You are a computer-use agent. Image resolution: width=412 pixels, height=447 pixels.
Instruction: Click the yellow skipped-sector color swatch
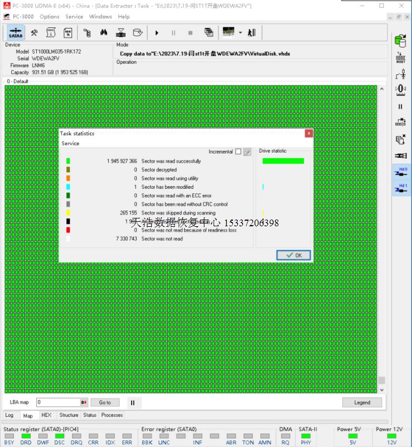click(x=68, y=213)
